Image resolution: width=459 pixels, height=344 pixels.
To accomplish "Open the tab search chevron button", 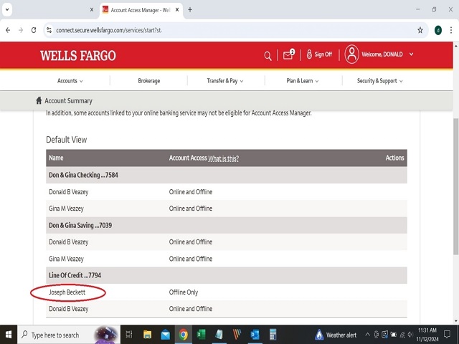I will coord(7,9).
